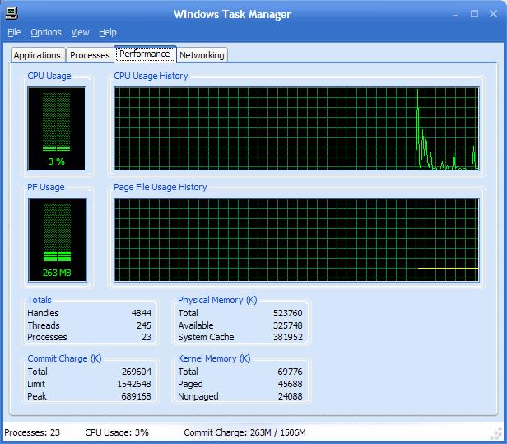The image size is (507, 444).
Task: Open the Help menu
Action: point(108,32)
